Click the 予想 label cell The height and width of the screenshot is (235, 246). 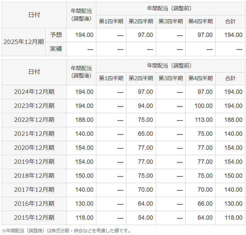click(x=56, y=35)
